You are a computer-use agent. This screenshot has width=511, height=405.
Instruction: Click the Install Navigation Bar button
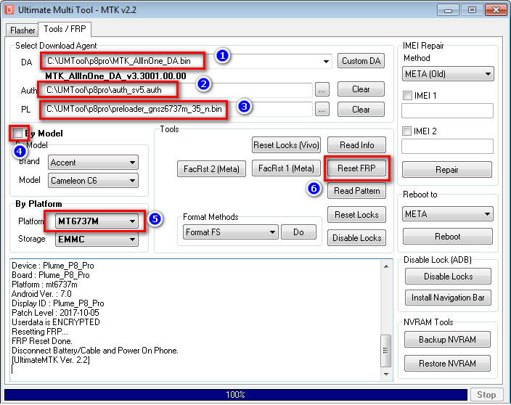[x=448, y=298]
